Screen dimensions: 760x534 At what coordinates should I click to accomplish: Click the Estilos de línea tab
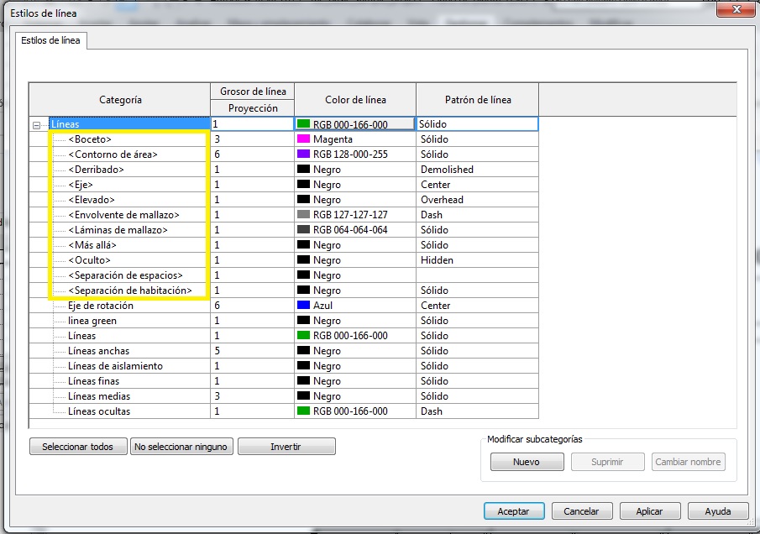(x=52, y=40)
